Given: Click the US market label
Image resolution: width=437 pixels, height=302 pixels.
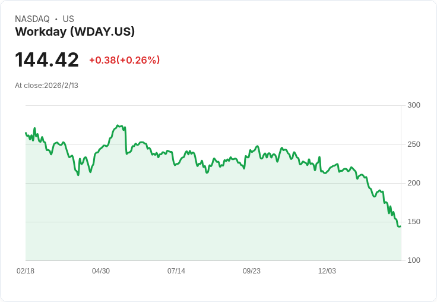Looking at the screenshot, I should [x=68, y=19].
